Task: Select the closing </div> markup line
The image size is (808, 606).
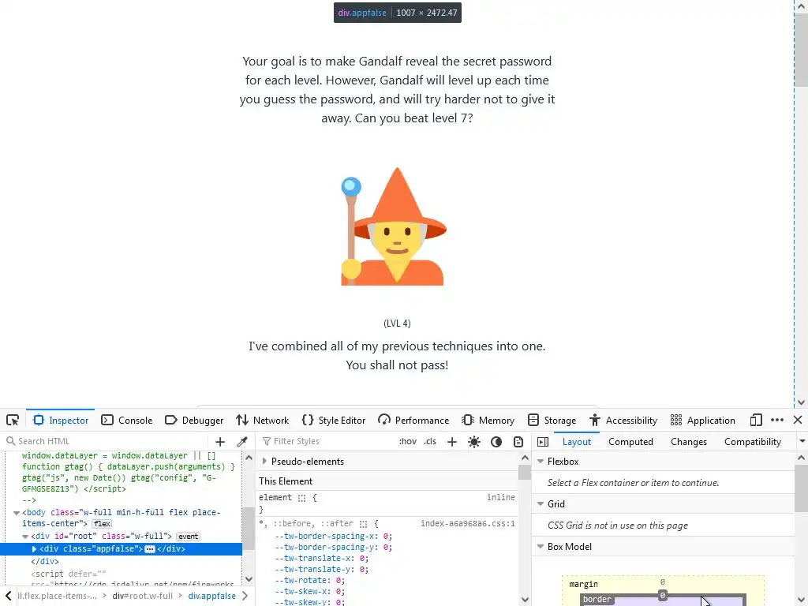Action: click(x=45, y=561)
